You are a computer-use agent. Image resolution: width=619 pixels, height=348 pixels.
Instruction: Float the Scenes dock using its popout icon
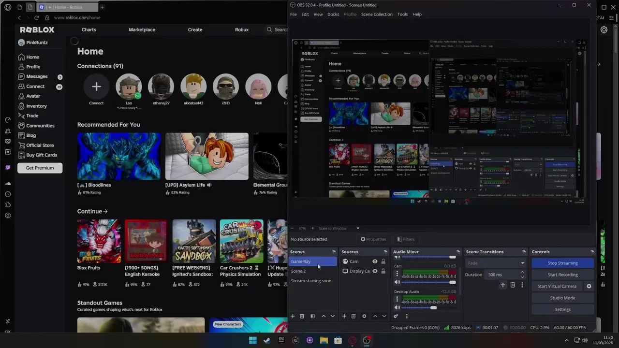click(x=334, y=252)
